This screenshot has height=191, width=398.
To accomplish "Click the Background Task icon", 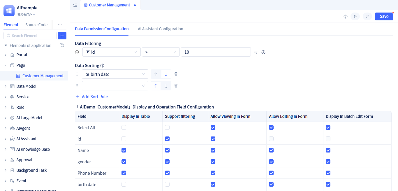I will point(12,170).
